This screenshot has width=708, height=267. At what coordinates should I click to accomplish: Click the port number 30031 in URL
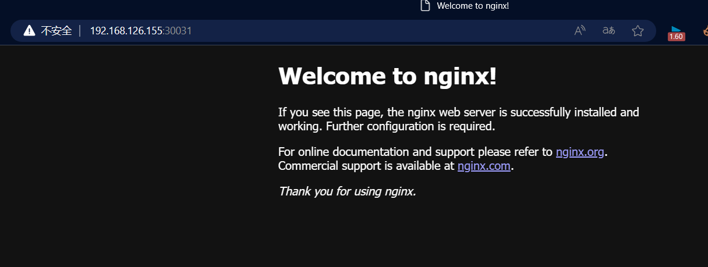[178, 31]
